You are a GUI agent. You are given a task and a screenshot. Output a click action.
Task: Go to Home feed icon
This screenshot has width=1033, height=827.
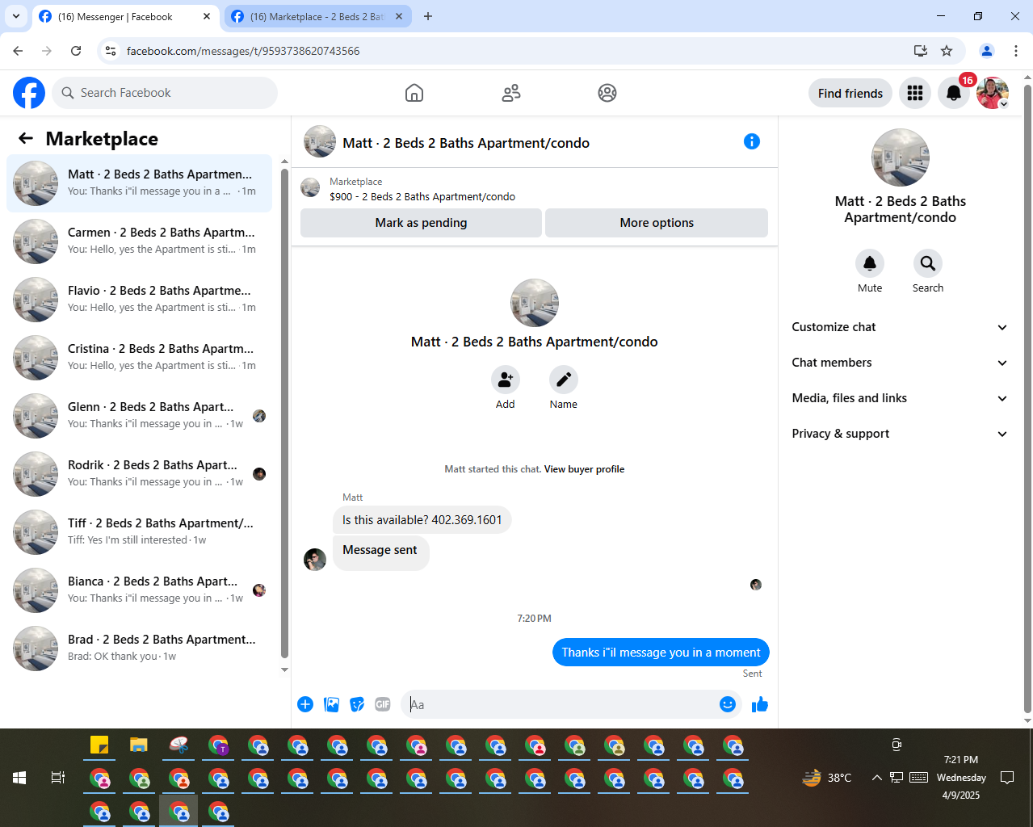tap(414, 93)
